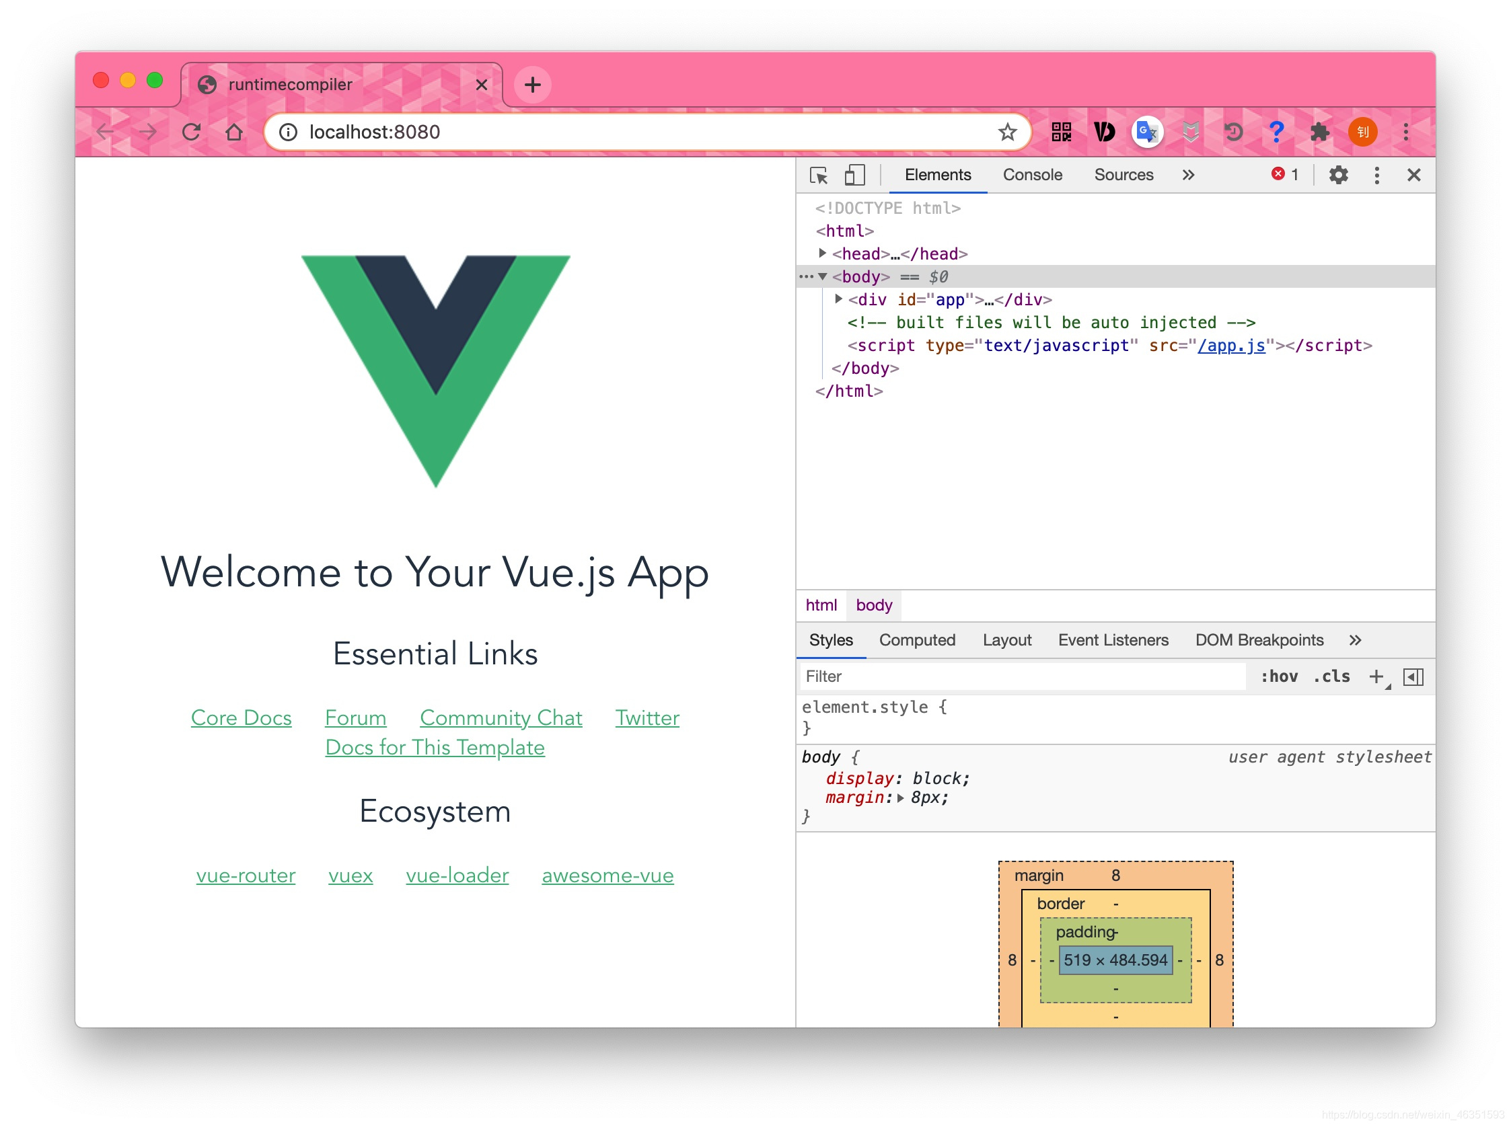This screenshot has height=1127, width=1511.
Task: Open the DOM Breakpoints tab
Action: 1259,640
